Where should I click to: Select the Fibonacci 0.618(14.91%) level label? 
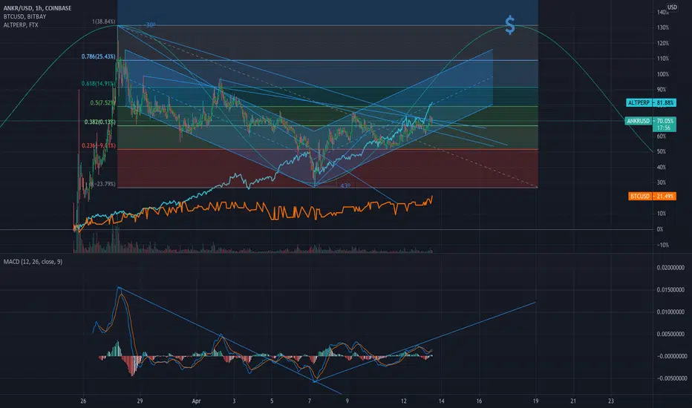[x=99, y=83]
